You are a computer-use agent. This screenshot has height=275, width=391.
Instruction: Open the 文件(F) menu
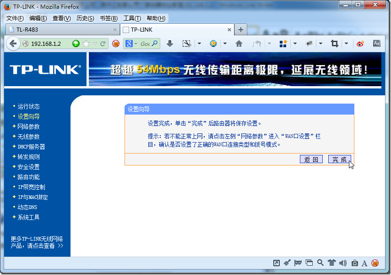pyautogui.click(x=15, y=18)
